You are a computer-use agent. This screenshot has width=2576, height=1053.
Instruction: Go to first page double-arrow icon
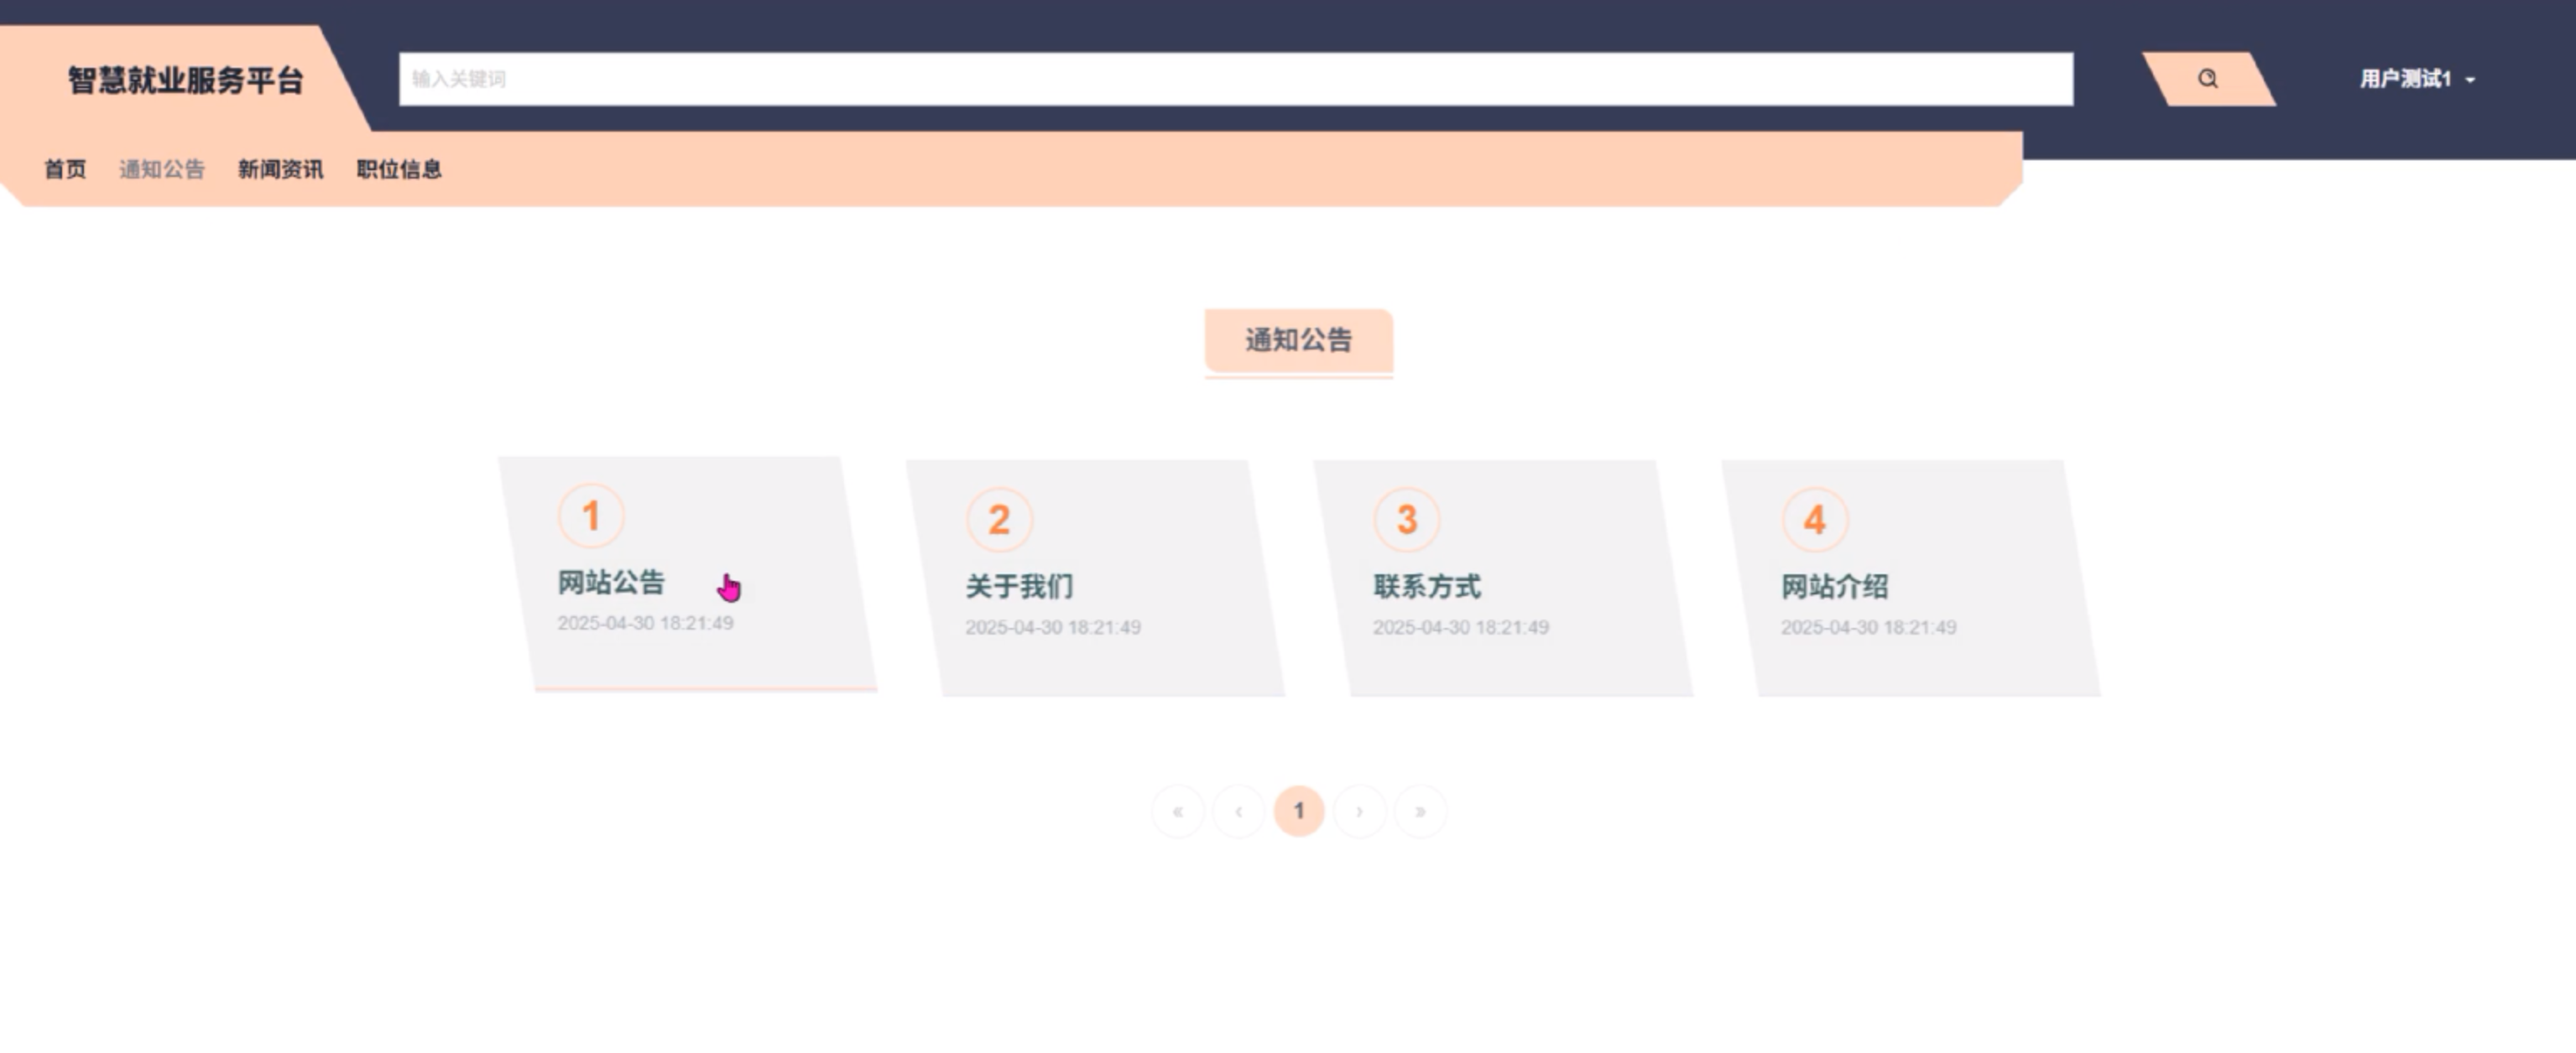[x=1178, y=812]
